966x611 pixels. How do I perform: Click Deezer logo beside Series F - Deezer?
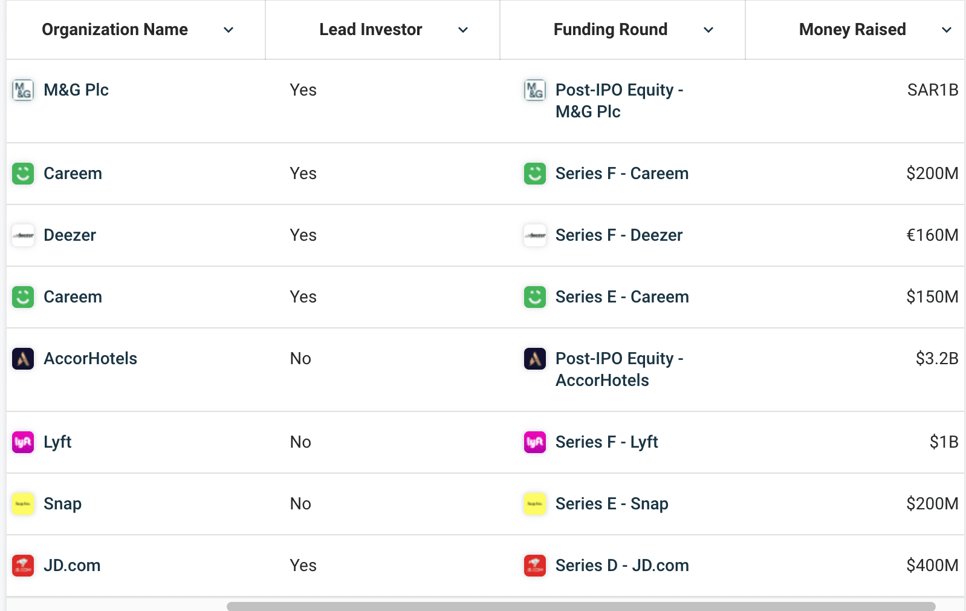tap(535, 235)
